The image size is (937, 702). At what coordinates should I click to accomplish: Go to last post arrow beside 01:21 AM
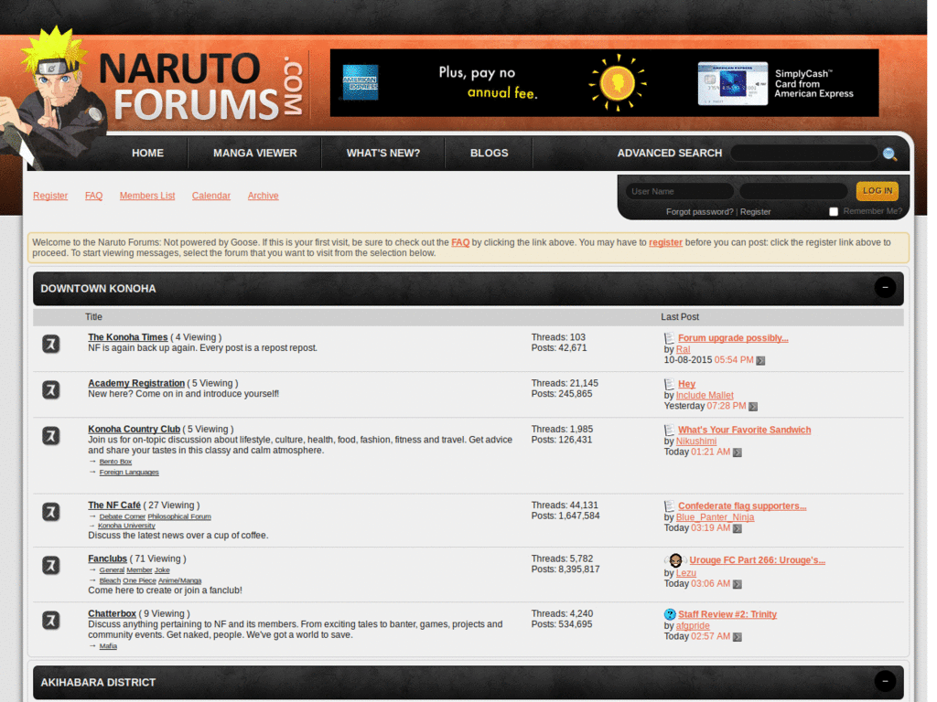[x=738, y=452]
